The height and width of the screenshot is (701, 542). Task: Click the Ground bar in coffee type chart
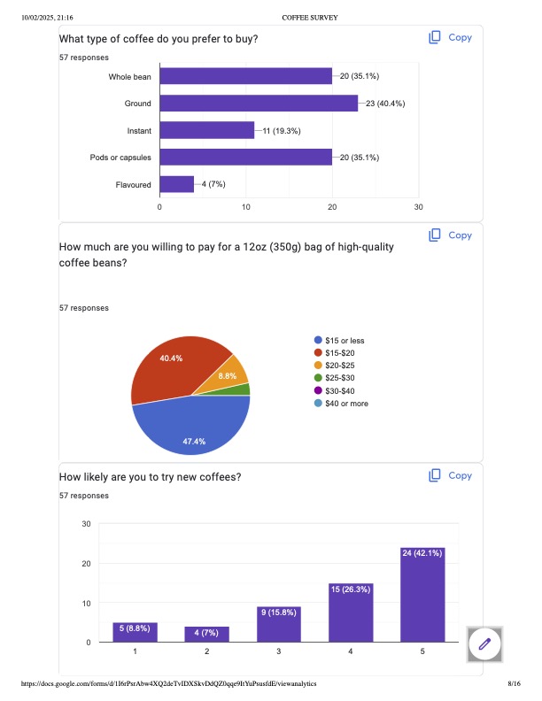click(x=258, y=104)
